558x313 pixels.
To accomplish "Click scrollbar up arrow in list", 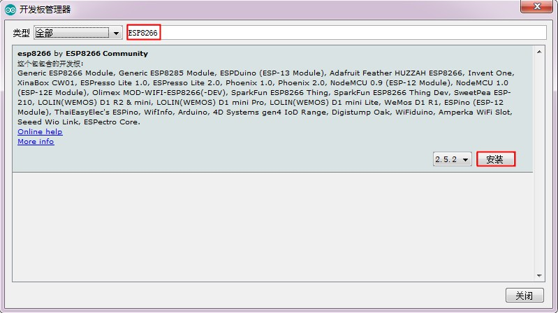I will coord(539,52).
